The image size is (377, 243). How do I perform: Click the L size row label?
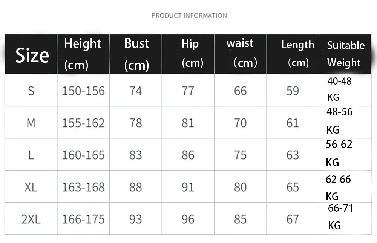(31, 155)
